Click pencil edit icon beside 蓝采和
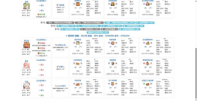The image size is (197, 101). (x=66, y=36)
